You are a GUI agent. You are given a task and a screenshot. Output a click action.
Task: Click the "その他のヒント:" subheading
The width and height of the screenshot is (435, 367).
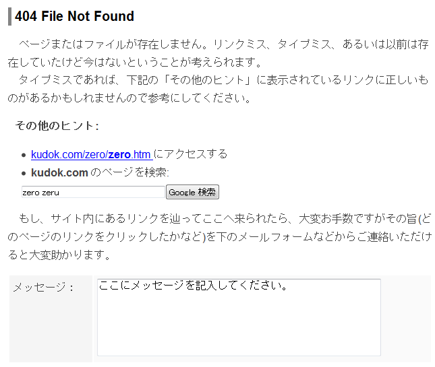click(57, 126)
